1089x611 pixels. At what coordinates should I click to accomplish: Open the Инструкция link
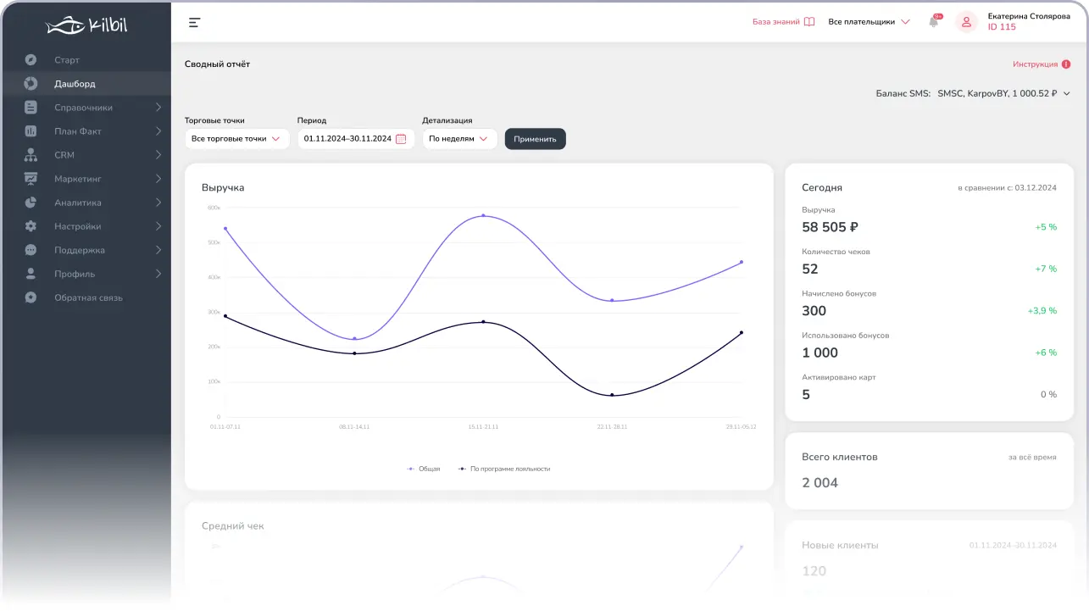[x=1036, y=64]
